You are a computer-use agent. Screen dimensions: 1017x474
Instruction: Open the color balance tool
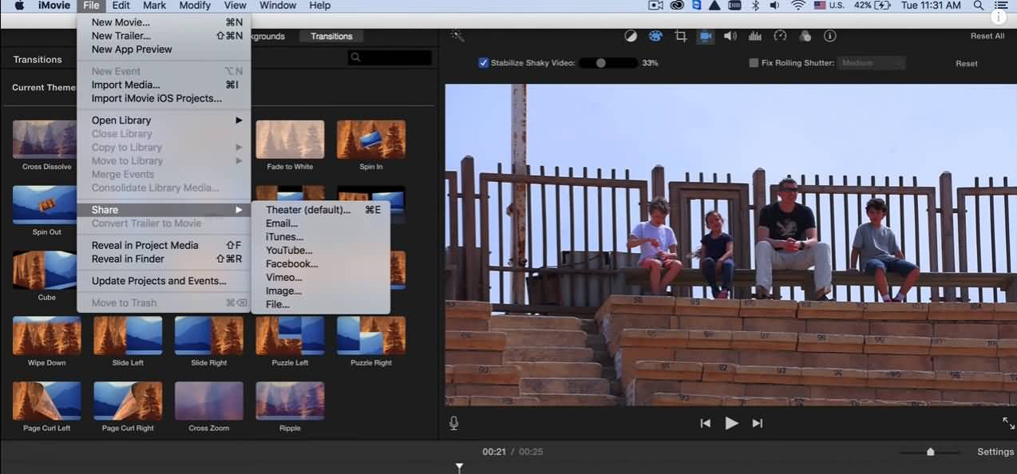coord(630,36)
